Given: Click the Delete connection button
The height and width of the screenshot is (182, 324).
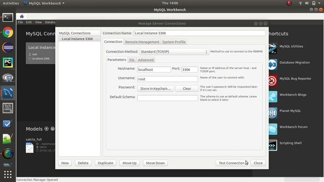Looking at the screenshot, I should pos(83,163).
